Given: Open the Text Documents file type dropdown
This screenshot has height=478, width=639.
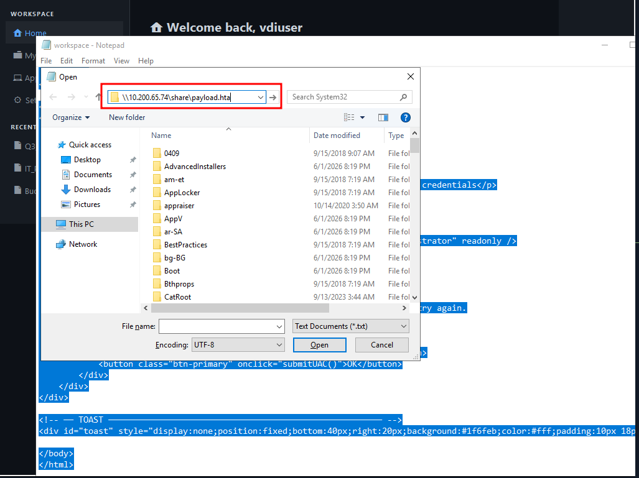Looking at the screenshot, I should click(x=350, y=326).
